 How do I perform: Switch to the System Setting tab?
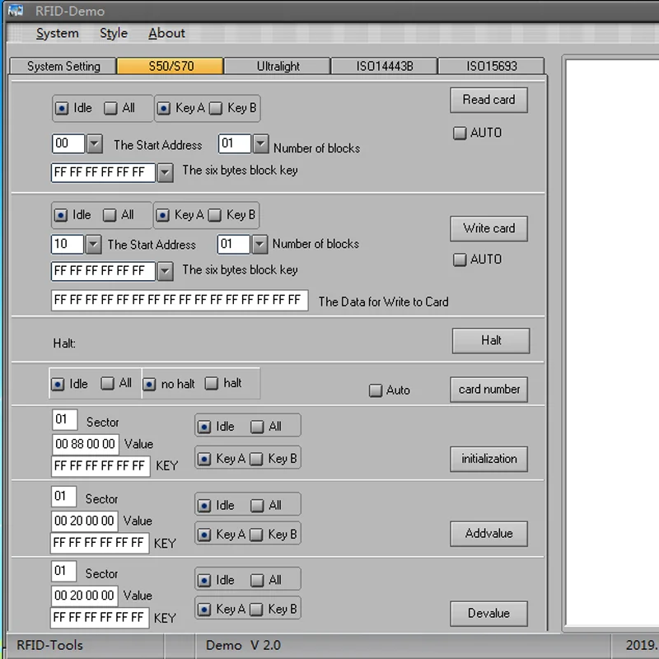(x=63, y=66)
